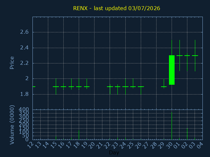210x157 pixels.
Task: Click the tallest volume bar on day 30
Action: (172, 126)
